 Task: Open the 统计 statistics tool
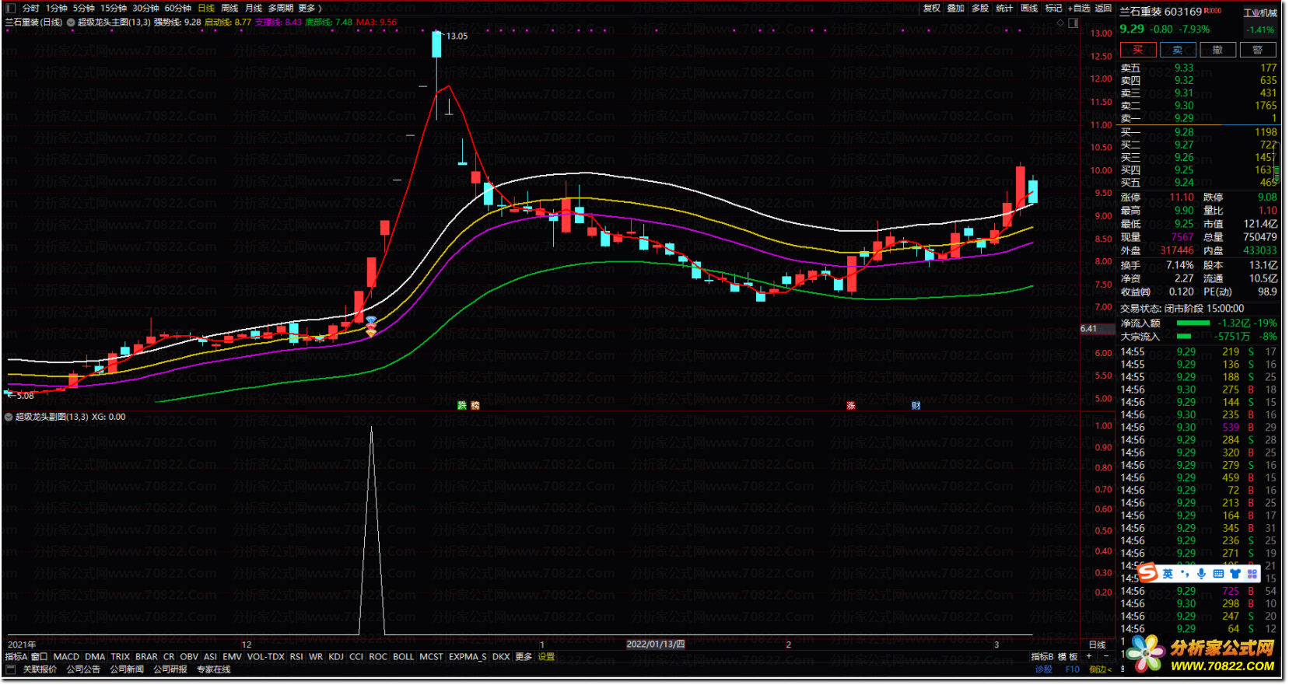pyautogui.click(x=1004, y=8)
